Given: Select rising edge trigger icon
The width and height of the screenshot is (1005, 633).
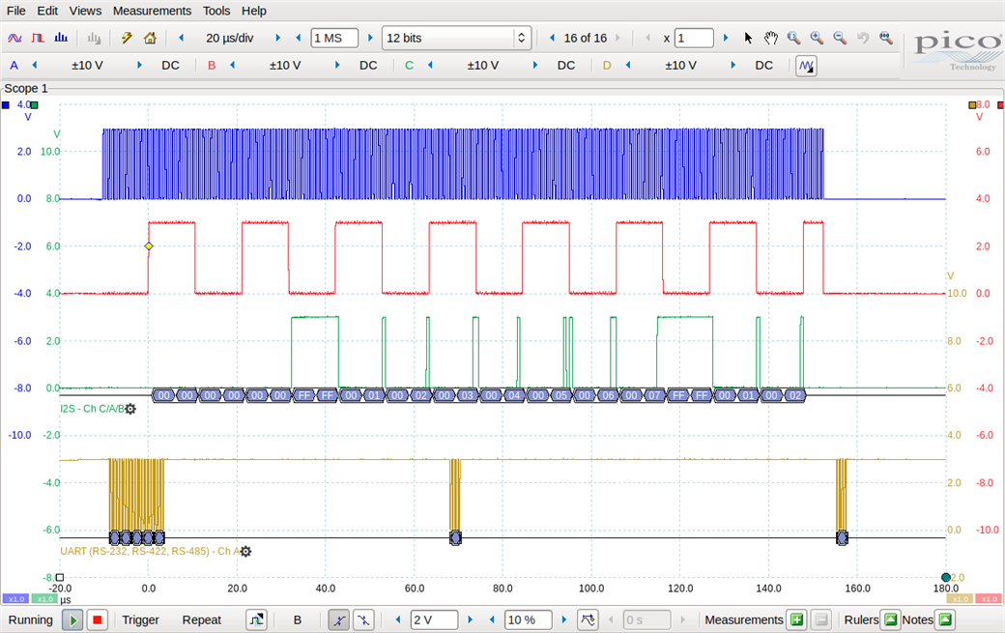Looking at the screenshot, I should (x=338, y=619).
